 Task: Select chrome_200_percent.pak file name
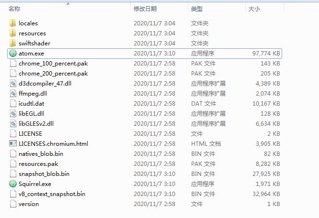(53, 74)
